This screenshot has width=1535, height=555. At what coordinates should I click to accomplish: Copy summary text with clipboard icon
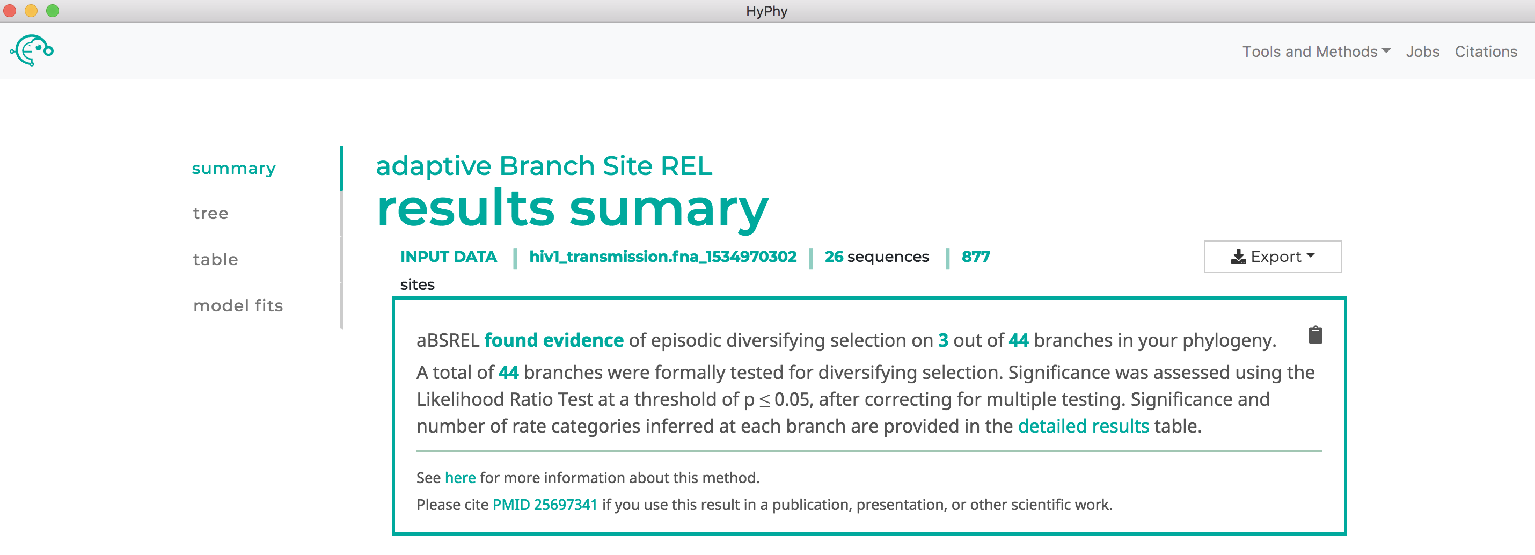click(1315, 335)
